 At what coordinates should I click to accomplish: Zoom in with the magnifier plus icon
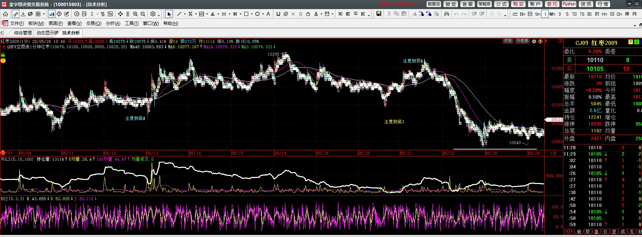135,14
